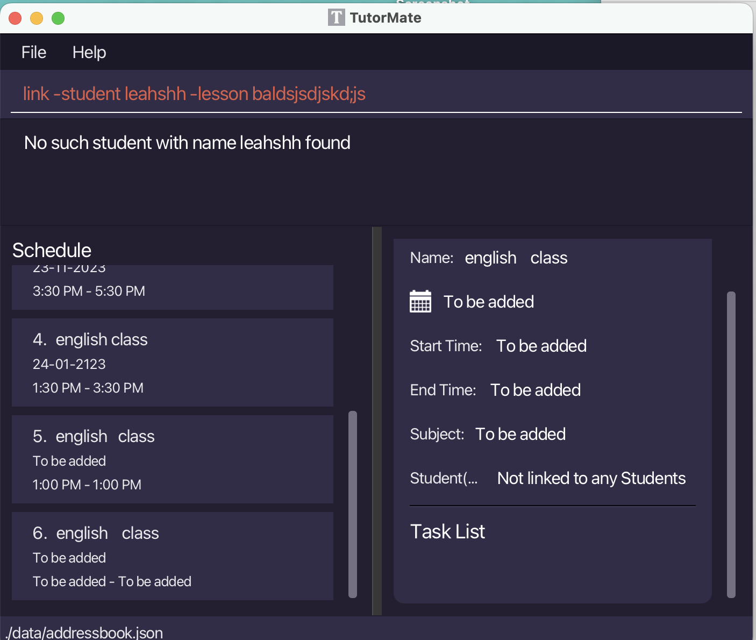The width and height of the screenshot is (756, 640).
Task: Click the command input field
Action: [x=376, y=94]
